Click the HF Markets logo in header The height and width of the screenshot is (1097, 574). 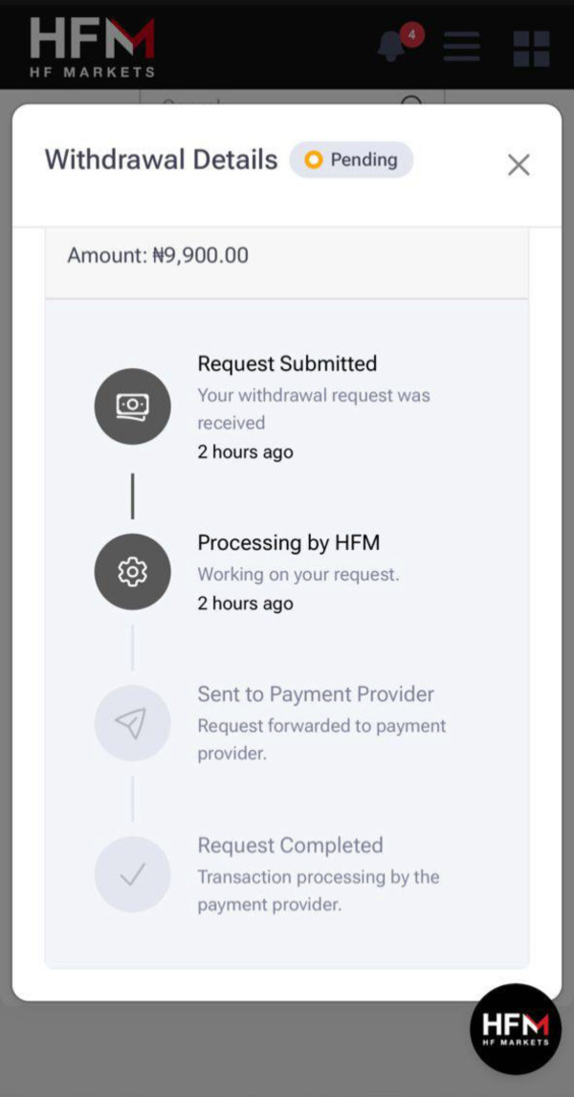point(92,45)
